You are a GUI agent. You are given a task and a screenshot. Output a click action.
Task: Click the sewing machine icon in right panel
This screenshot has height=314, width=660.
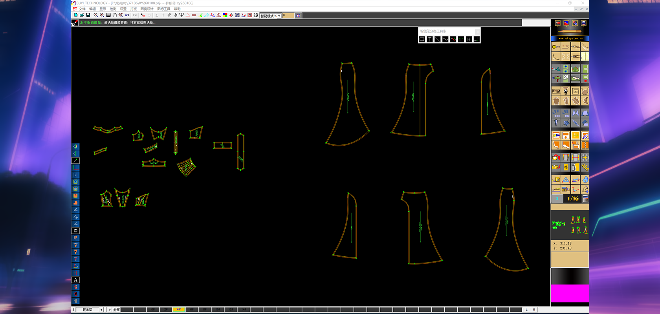556,91
